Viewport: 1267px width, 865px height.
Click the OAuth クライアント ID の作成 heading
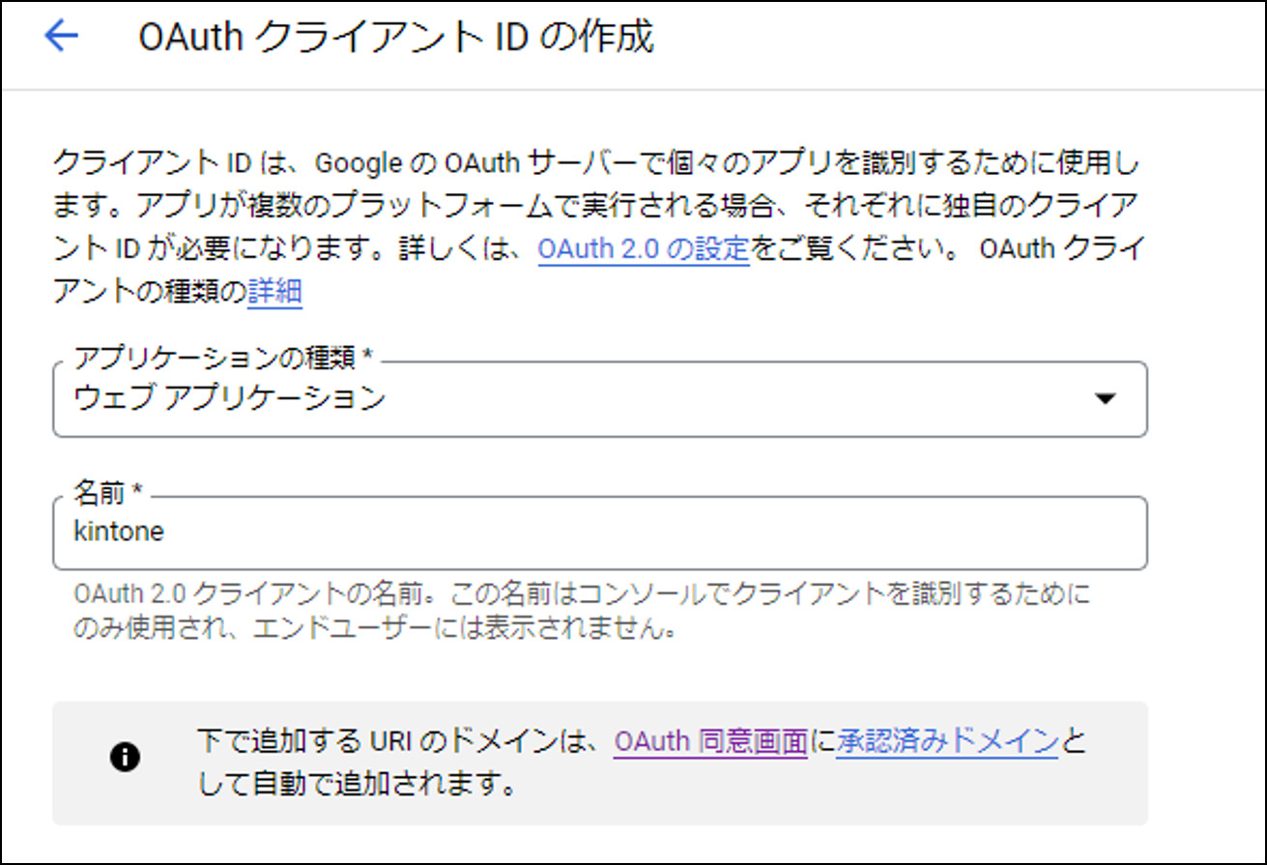pos(396,39)
